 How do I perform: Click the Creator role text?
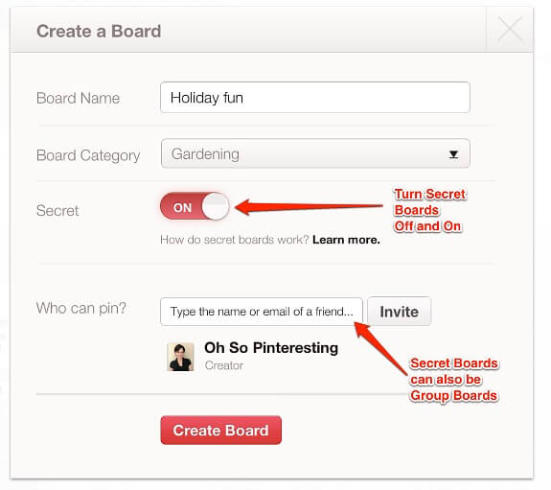point(224,365)
